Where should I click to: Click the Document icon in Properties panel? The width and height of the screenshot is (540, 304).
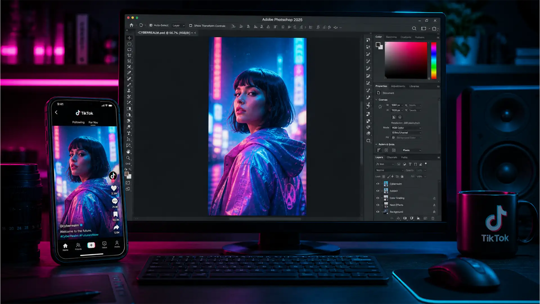point(379,93)
